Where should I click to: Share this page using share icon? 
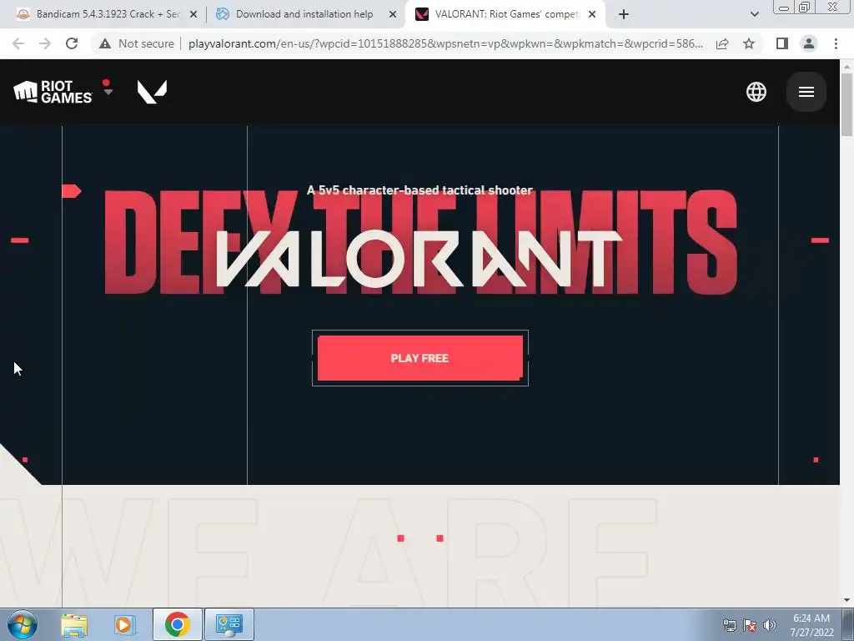[x=722, y=43]
